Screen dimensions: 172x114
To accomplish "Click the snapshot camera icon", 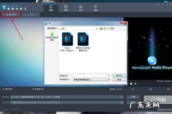I will tap(151, 89).
